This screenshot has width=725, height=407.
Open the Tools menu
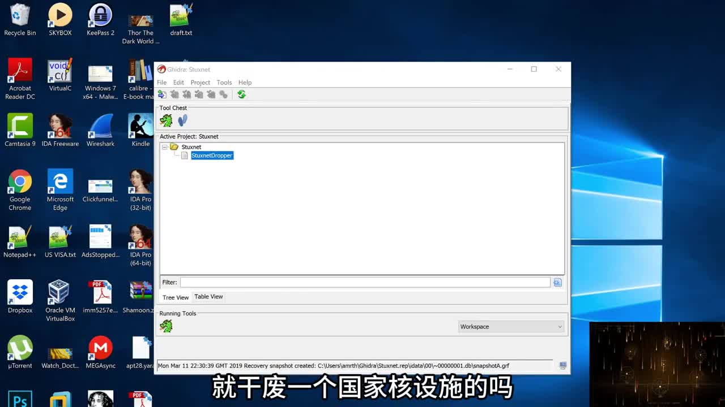point(224,83)
